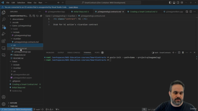Go back in navigation history
Viewport: 198px width, 111px height.
tap(58, 2)
